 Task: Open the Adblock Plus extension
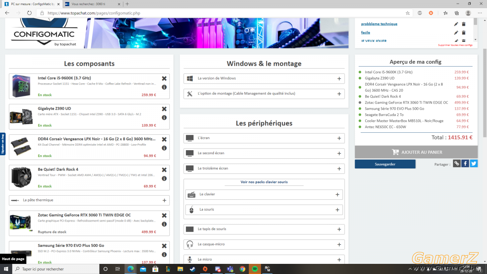(x=420, y=13)
